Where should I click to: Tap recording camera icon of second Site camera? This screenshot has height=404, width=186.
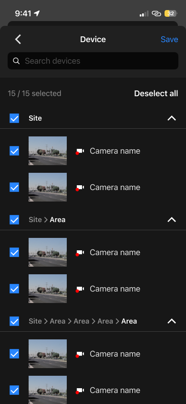[x=80, y=188]
